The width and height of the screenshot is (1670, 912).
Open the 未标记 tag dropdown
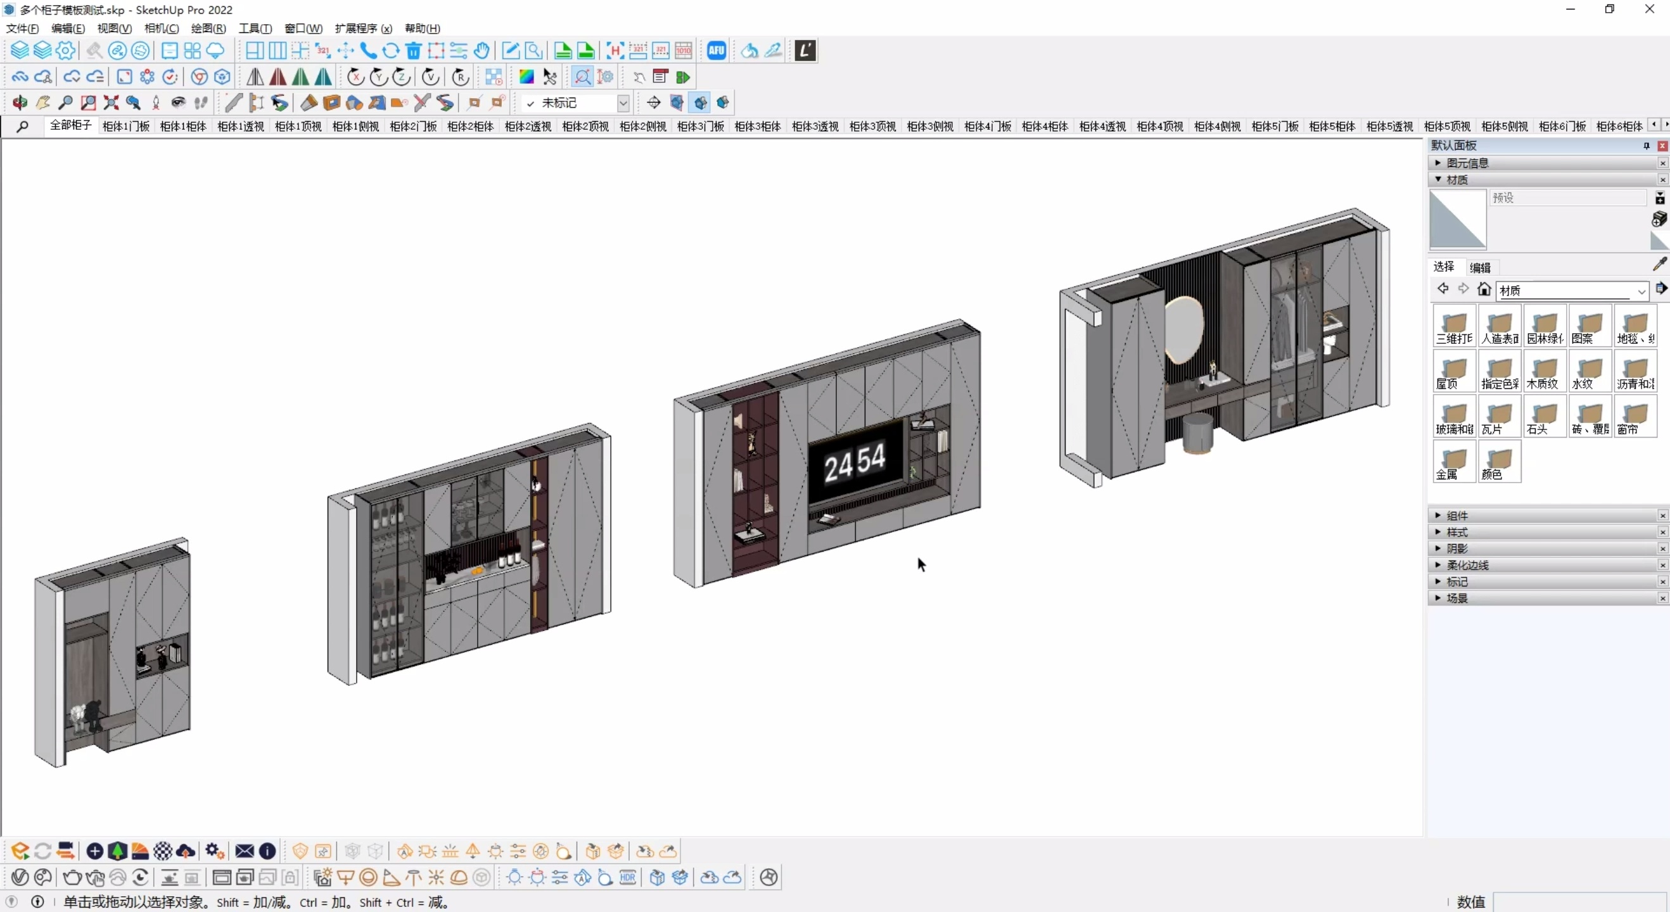pos(622,103)
